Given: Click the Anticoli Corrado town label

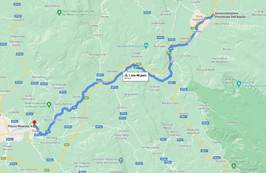Looking at the screenshot, I should click(x=155, y=88).
